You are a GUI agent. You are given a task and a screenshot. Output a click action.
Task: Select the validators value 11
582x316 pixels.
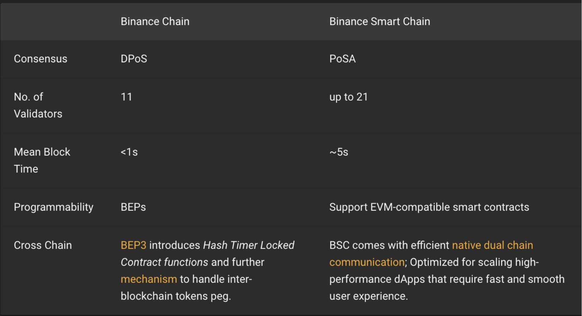point(126,97)
